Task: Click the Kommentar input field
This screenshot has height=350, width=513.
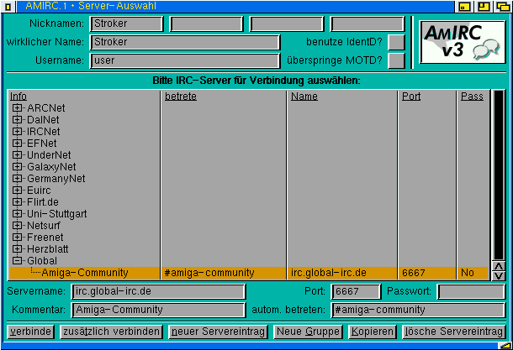Action: [x=158, y=310]
